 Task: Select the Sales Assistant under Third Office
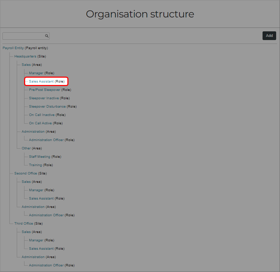41,248
